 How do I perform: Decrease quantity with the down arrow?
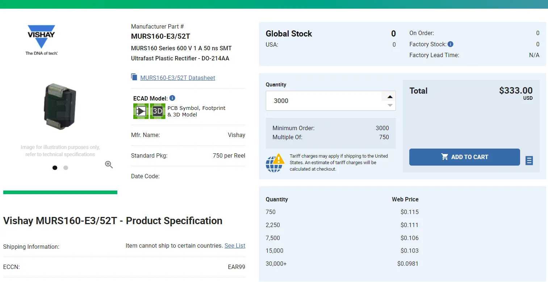pos(390,105)
